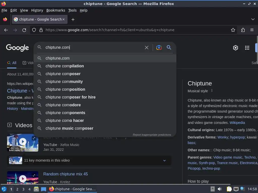
Task: Close the chiptune Google Search tab
Action: click(63, 19)
